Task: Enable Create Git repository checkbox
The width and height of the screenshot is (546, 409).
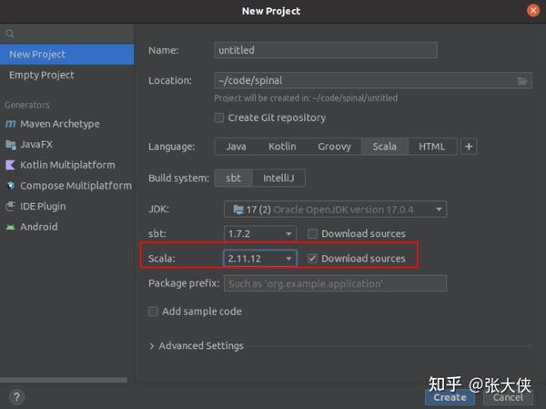Action: [219, 118]
